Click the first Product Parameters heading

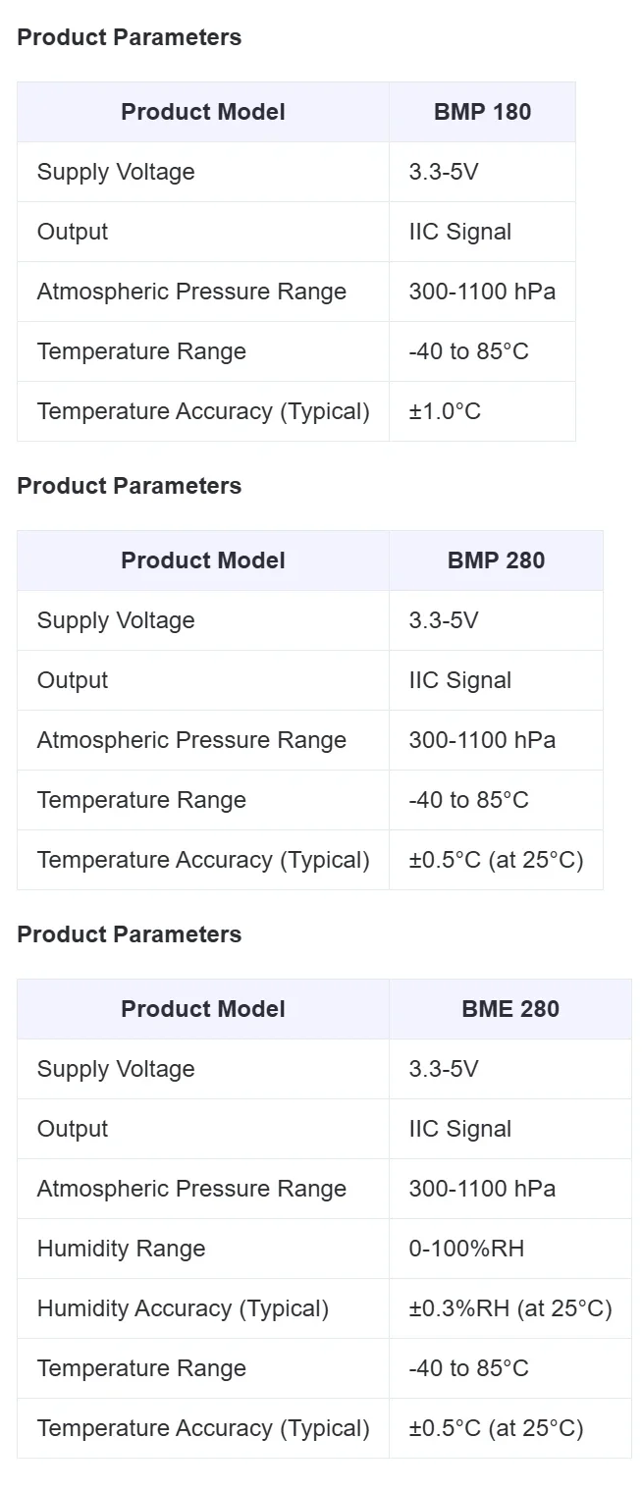click(x=130, y=37)
